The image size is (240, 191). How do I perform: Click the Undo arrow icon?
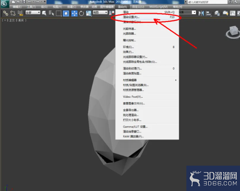point(29,2)
